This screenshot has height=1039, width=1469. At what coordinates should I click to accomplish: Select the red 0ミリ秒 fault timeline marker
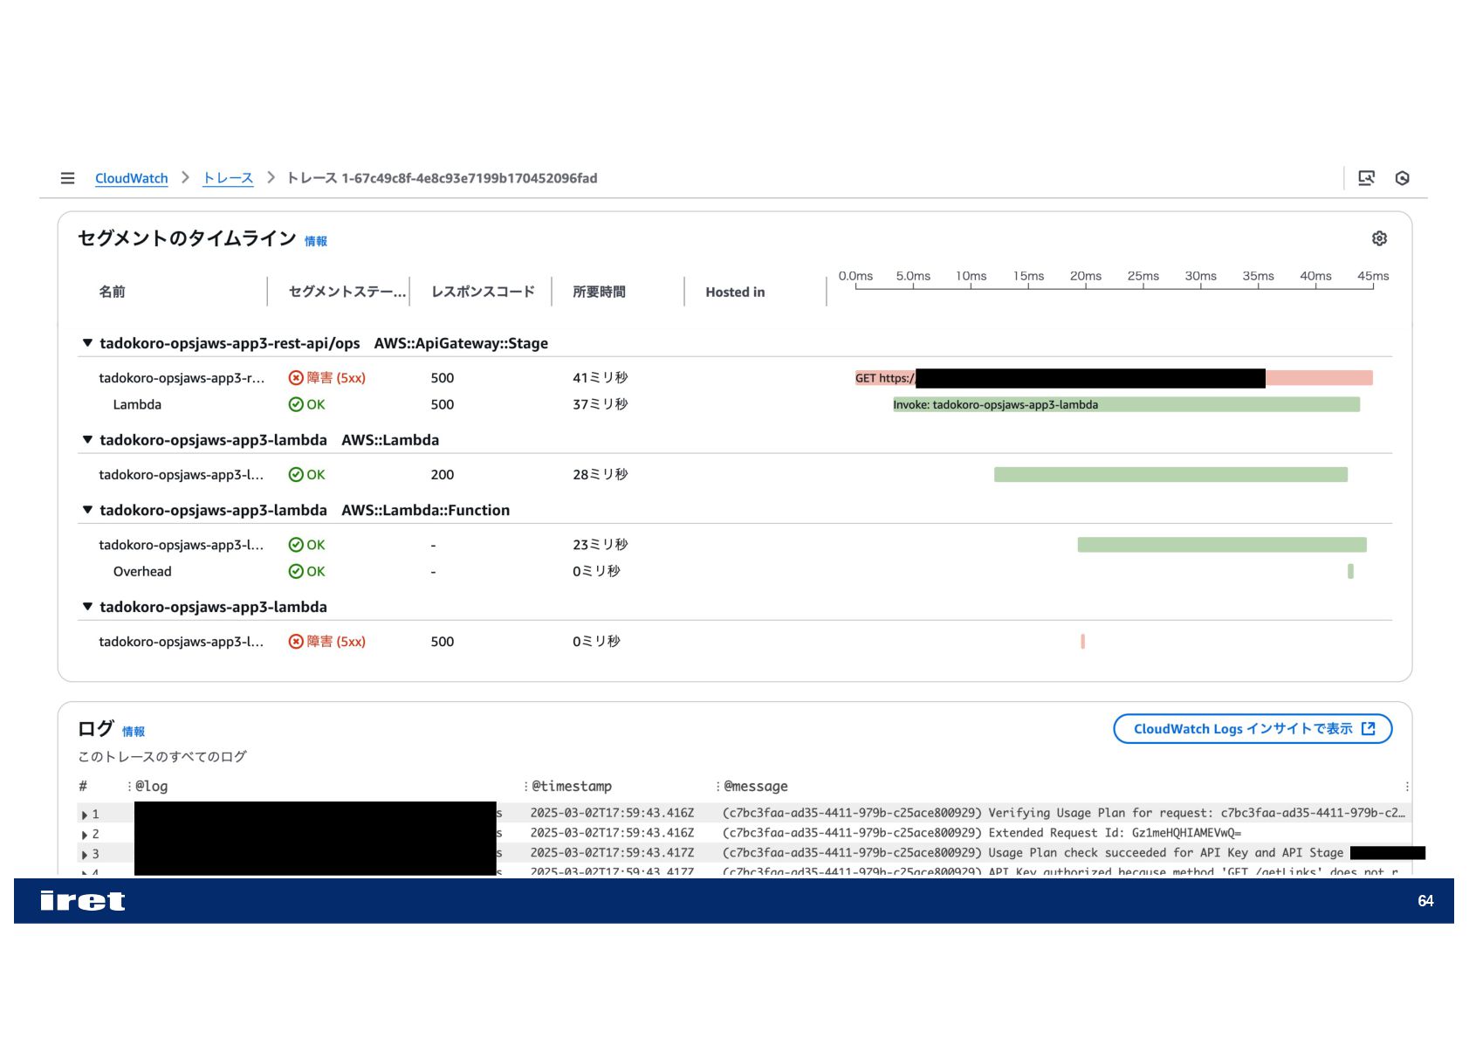[x=1083, y=642]
